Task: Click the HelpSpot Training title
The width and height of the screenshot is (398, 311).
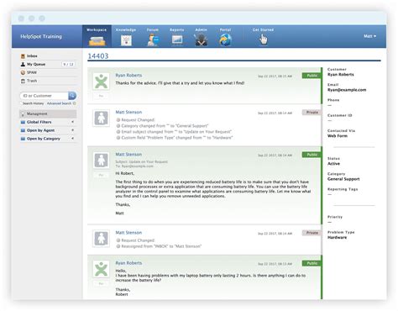Action: [x=41, y=36]
